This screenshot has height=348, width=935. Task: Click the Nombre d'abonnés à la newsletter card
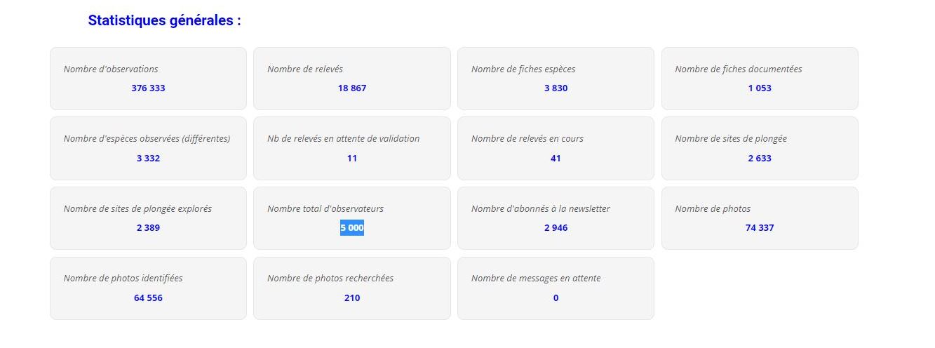[556, 218]
